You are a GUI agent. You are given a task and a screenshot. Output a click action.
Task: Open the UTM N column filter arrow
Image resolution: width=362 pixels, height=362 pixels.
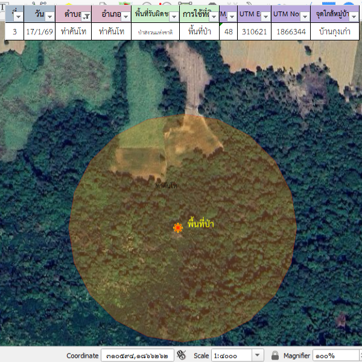[x=304, y=16]
